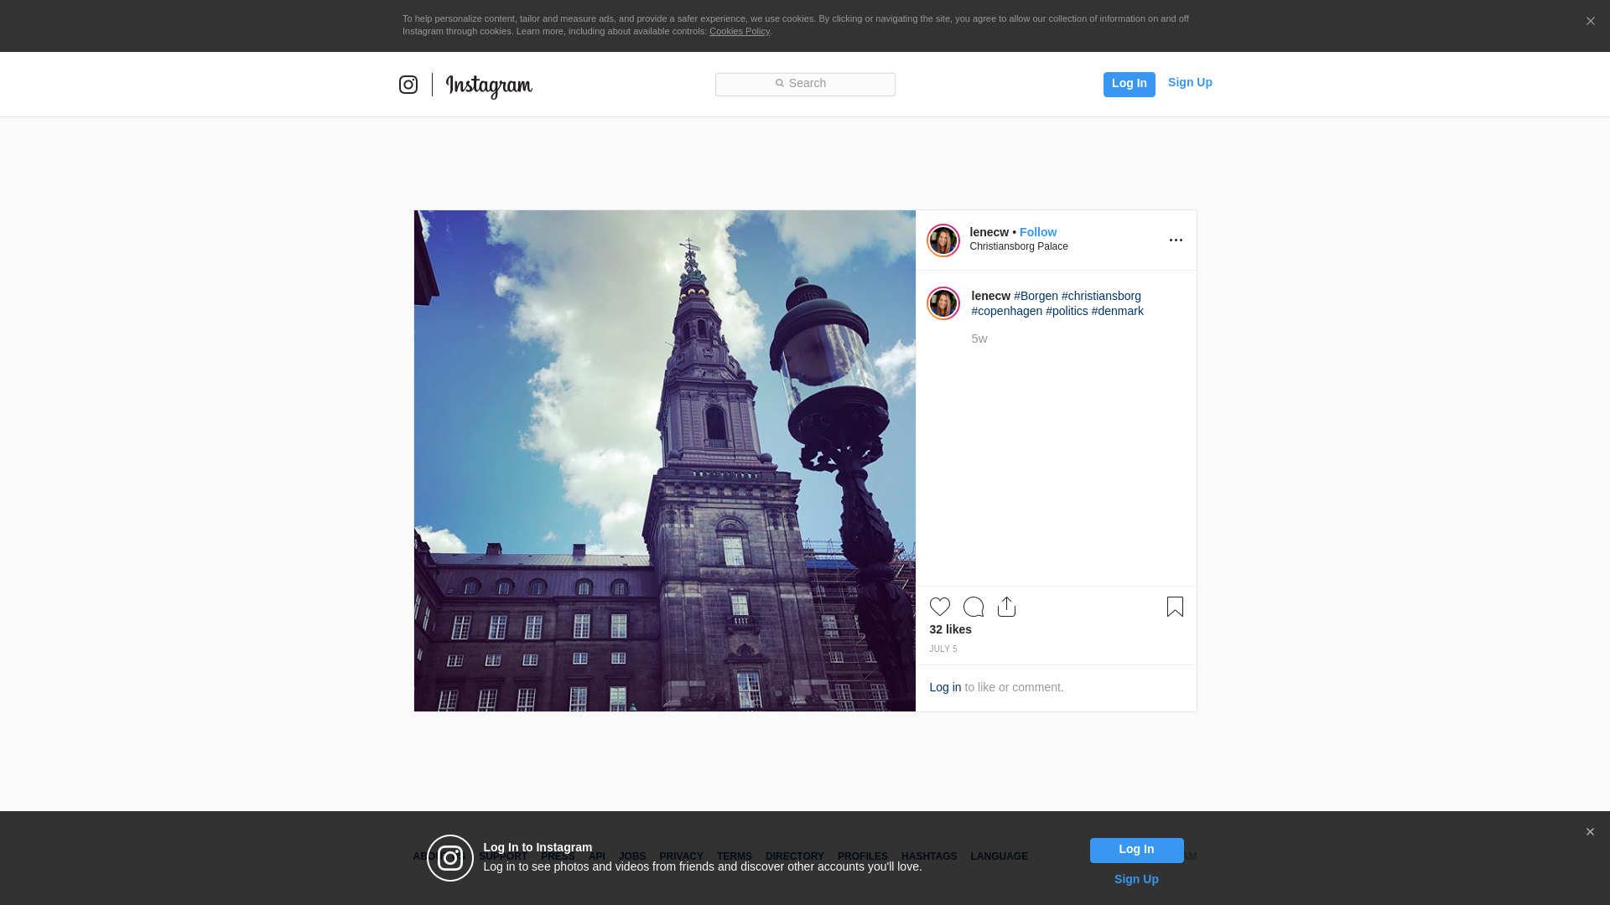Open the Cookies Policy link
This screenshot has height=905, width=1610.
point(739,31)
